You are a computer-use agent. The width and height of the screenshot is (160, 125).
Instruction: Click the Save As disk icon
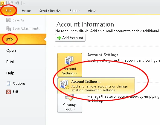tap(9, 20)
